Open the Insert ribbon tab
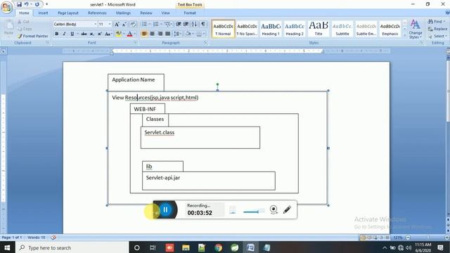Screen dimensions: 450x253 pos(43,13)
